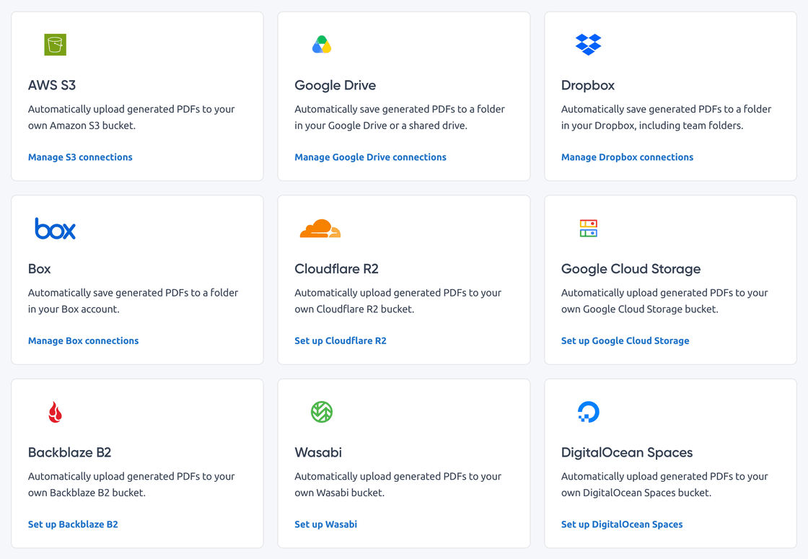Click the DigitalOcean logo icon
The image size is (808, 559).
589,412
